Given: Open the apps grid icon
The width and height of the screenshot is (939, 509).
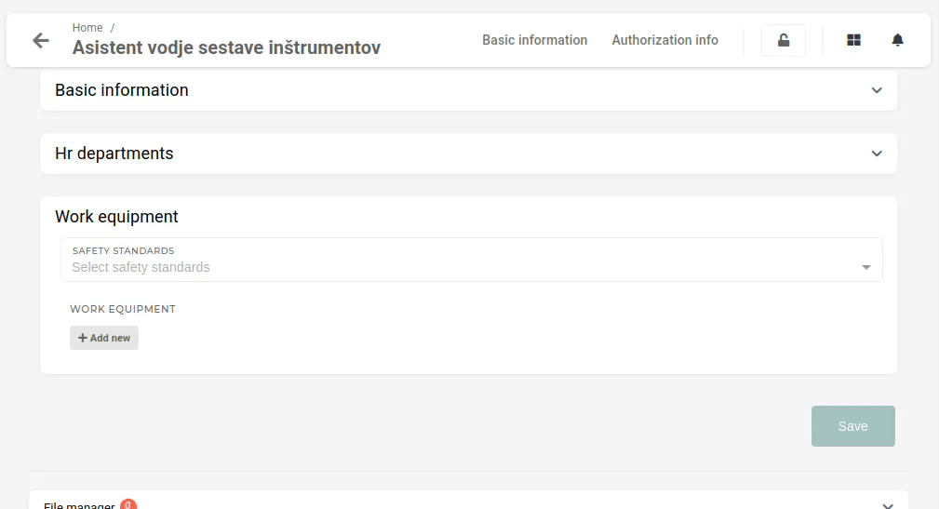Looking at the screenshot, I should 854,40.
